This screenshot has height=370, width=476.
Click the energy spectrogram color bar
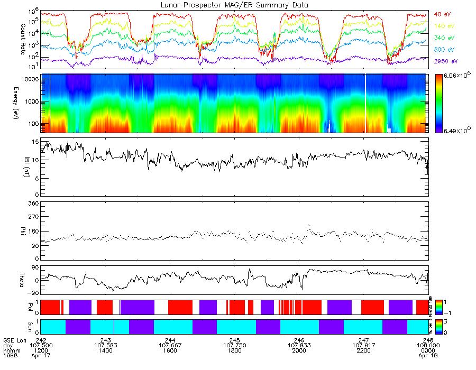click(438, 104)
